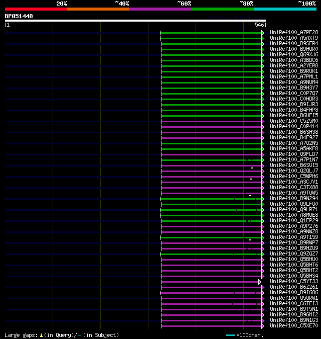Image resolution: width=321 pixels, height=339 pixels.
Task: Select UniRef100_B9IJR3 label
Action: click(294, 105)
